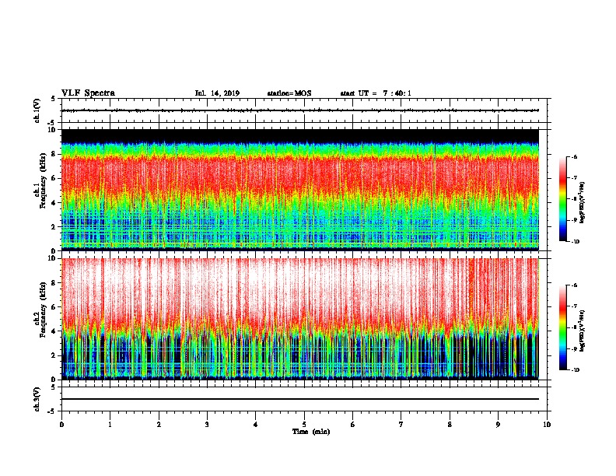
Task: Click the "ch.1(V)" waveform axis label
Action: coord(37,110)
